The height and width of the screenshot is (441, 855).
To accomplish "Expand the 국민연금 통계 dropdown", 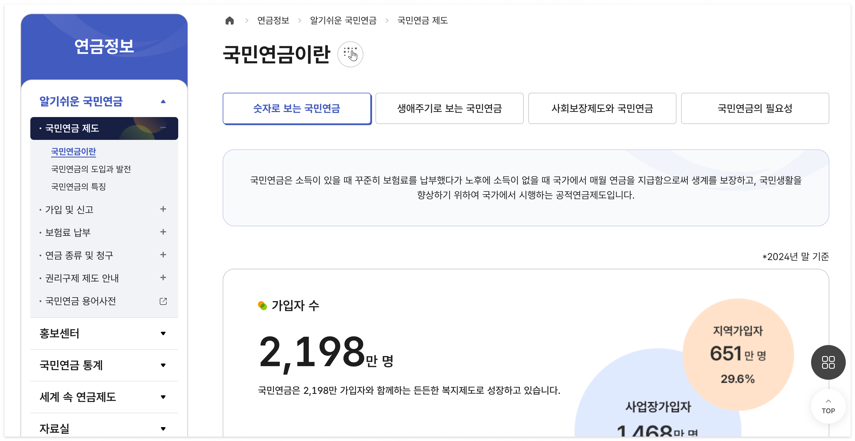I will 163,365.
